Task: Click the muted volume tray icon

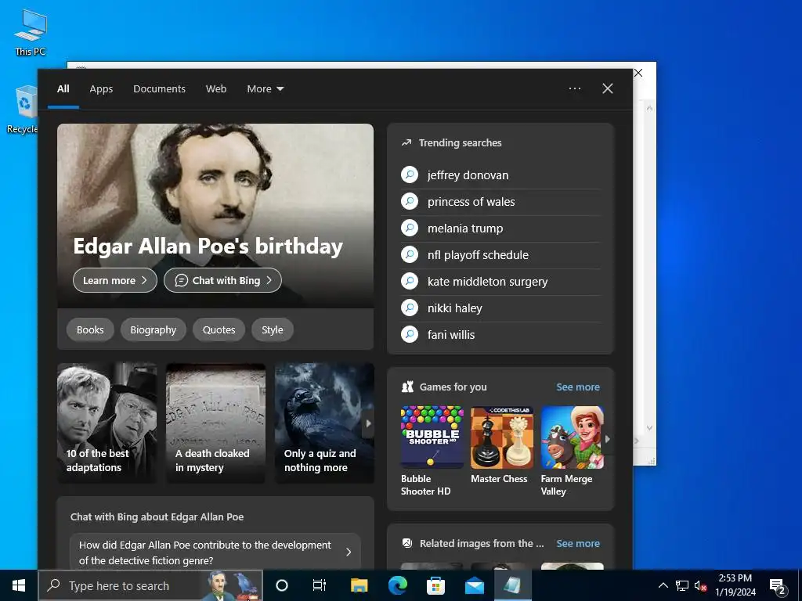Action: 700,585
